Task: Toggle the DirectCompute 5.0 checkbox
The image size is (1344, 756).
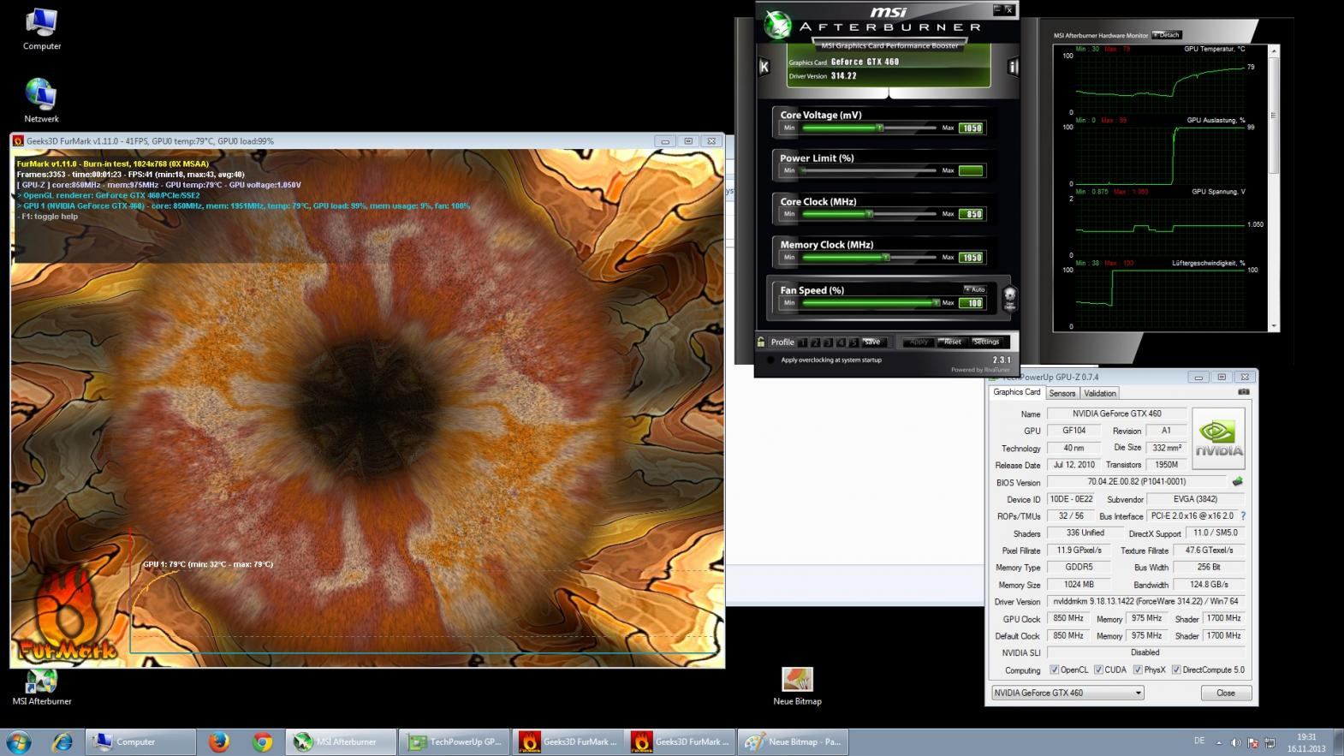Action: click(1176, 670)
